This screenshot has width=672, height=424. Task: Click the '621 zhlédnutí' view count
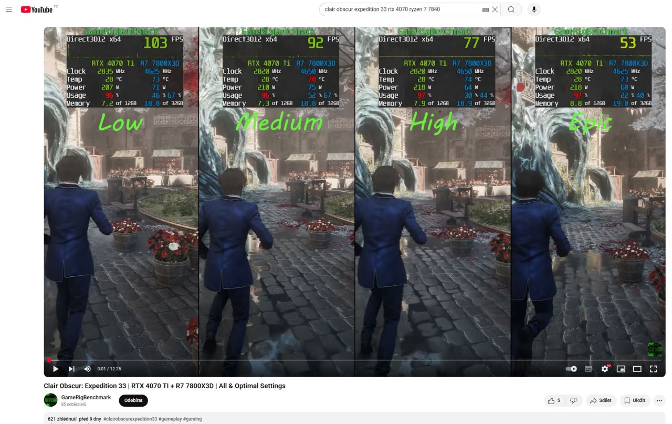(62, 419)
